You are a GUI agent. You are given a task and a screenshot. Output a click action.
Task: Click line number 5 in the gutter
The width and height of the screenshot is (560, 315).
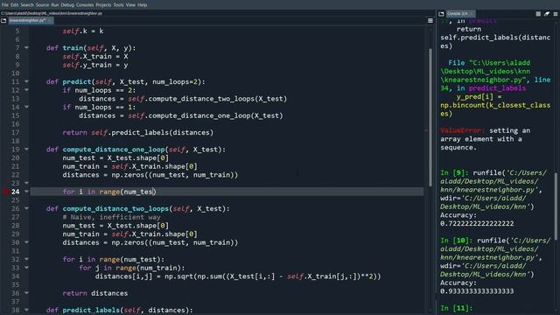point(17,31)
